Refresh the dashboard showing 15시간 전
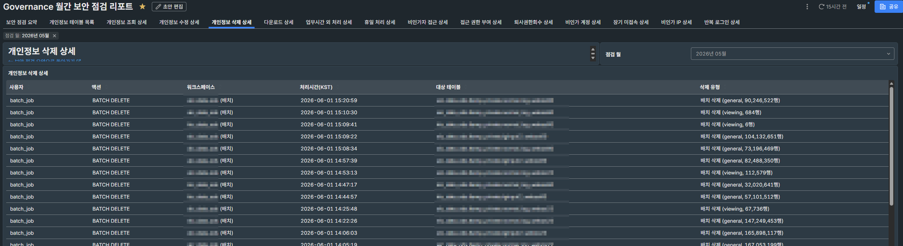 tap(832, 7)
